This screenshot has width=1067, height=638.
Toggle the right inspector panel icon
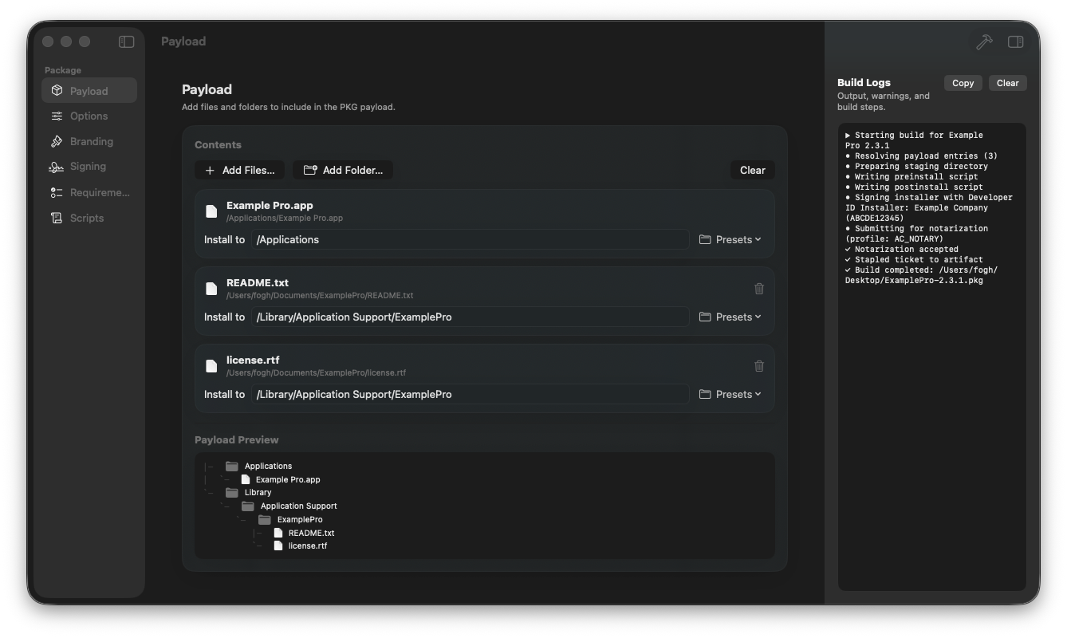click(1015, 41)
